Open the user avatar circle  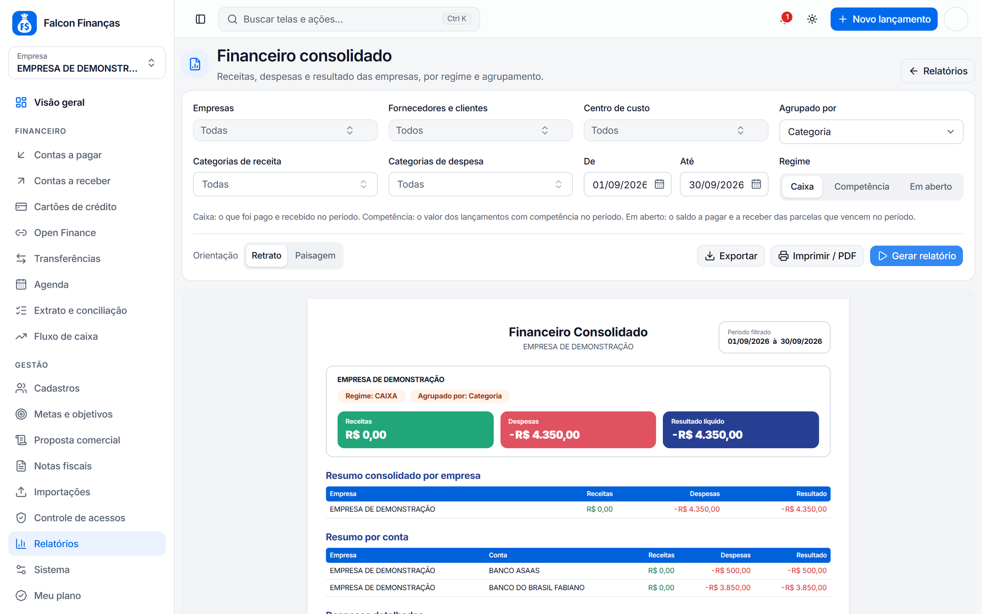click(955, 19)
